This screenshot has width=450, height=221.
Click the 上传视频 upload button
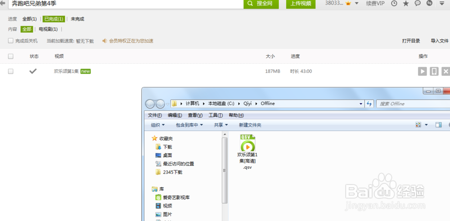coord(301,4)
